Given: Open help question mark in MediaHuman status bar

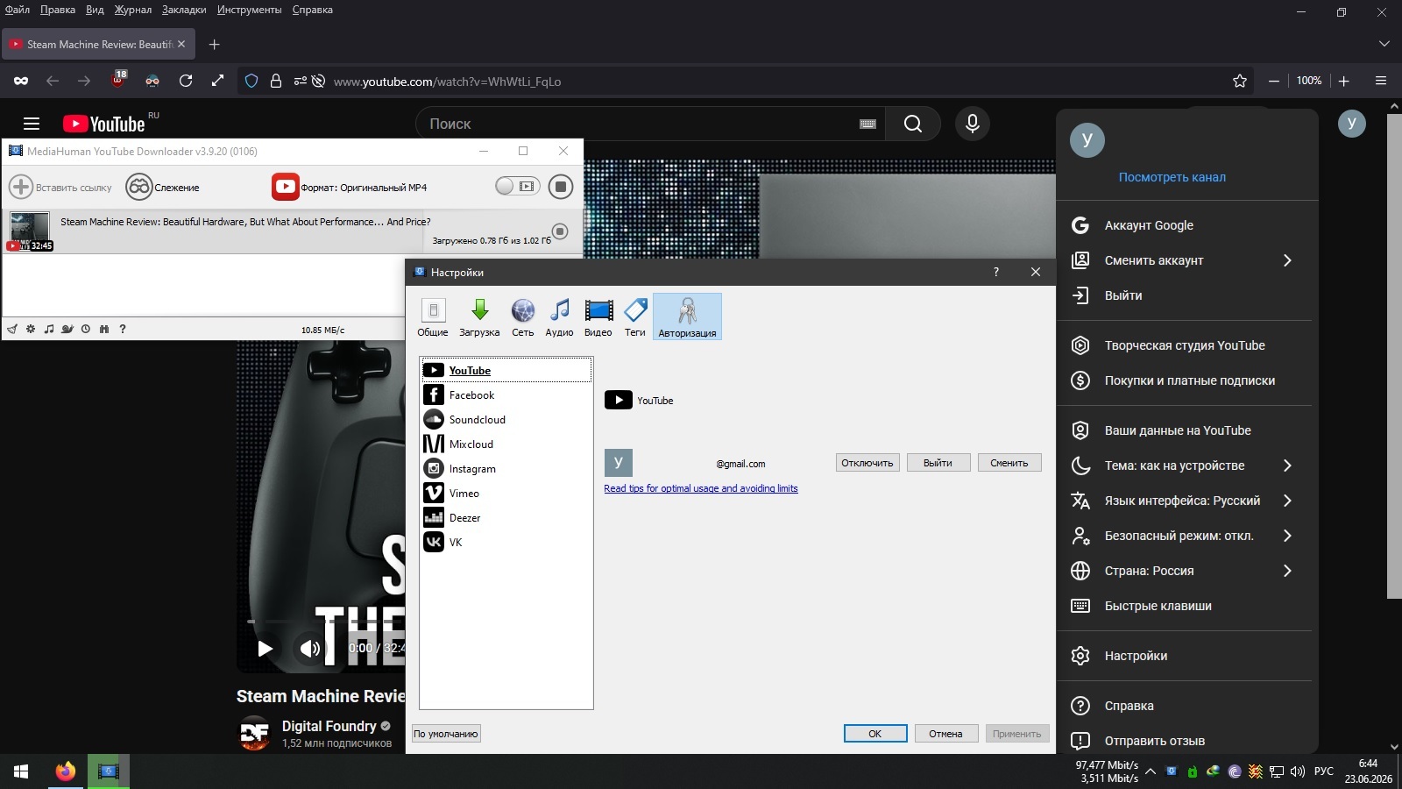Looking at the screenshot, I should tap(123, 330).
